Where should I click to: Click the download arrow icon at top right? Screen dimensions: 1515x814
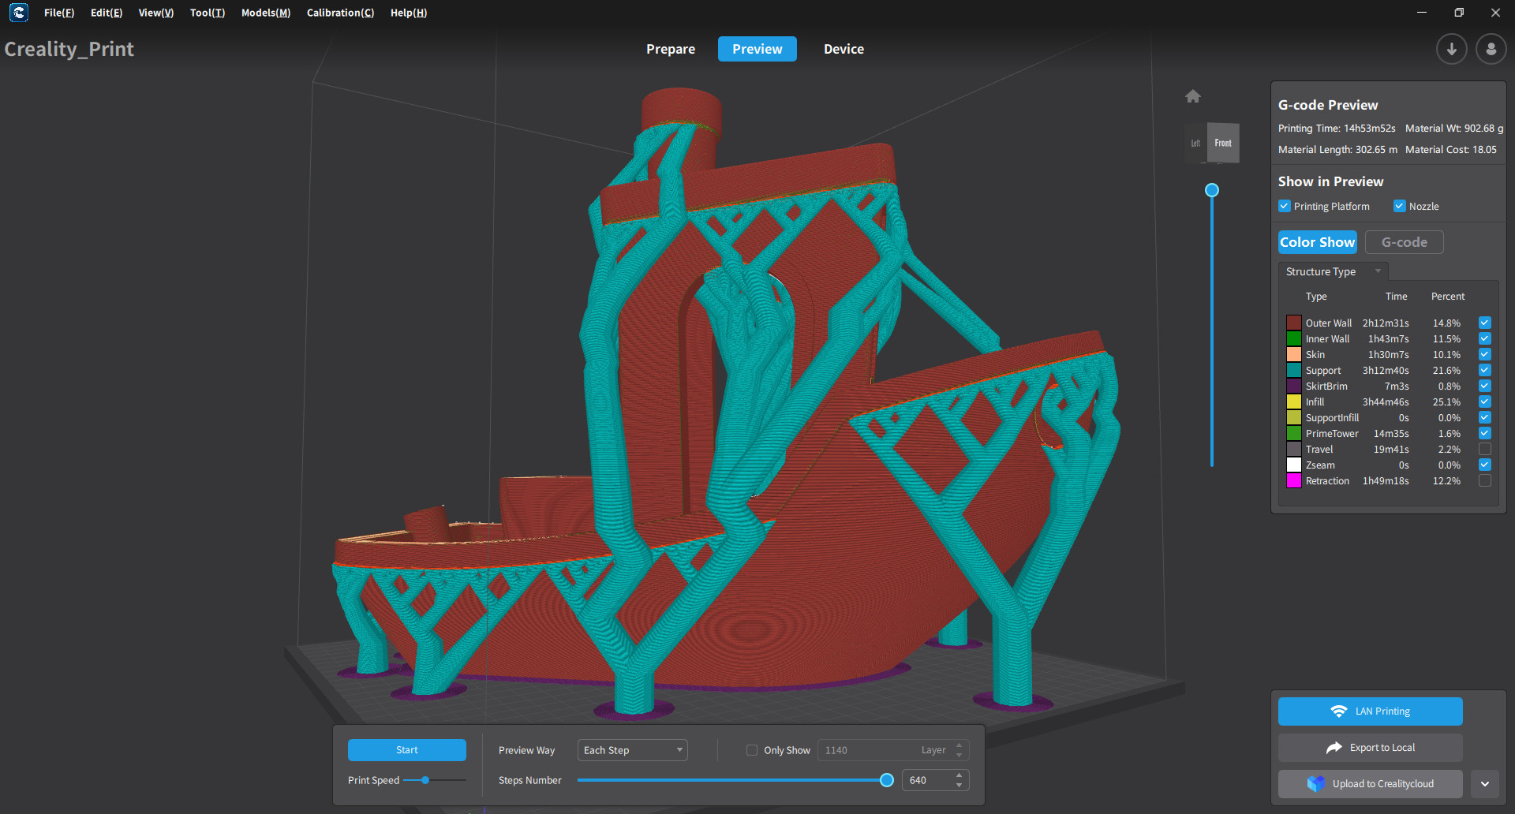[x=1451, y=49]
